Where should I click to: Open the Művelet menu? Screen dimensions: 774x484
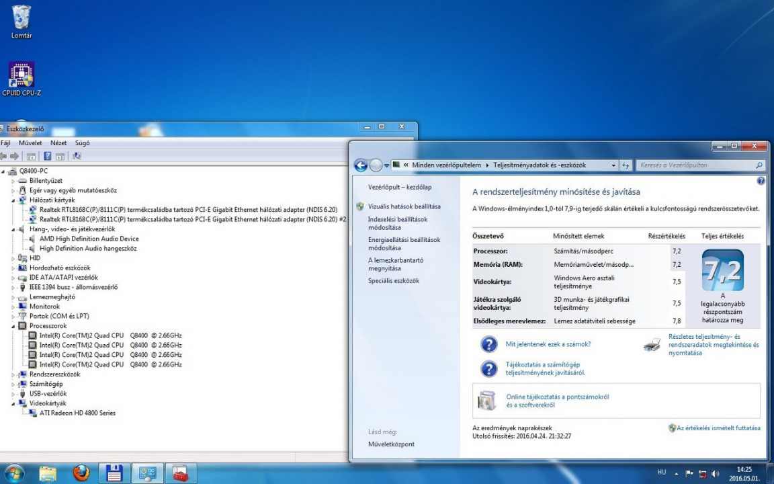[x=30, y=143]
